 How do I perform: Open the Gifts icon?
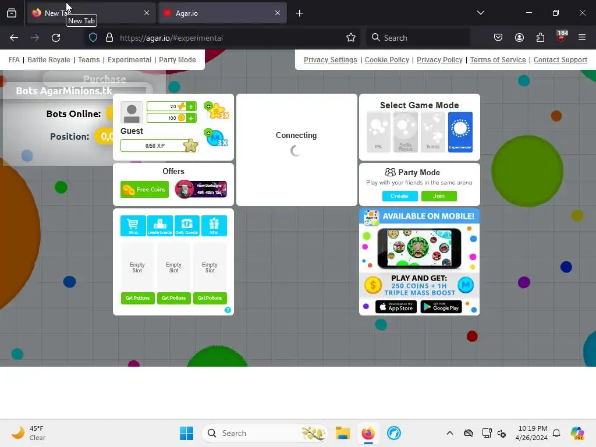click(x=214, y=225)
